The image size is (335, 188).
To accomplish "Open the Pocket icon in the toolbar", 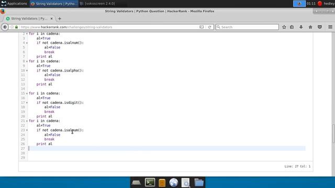I will coord(320,27).
